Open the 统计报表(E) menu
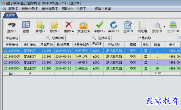 50,9
